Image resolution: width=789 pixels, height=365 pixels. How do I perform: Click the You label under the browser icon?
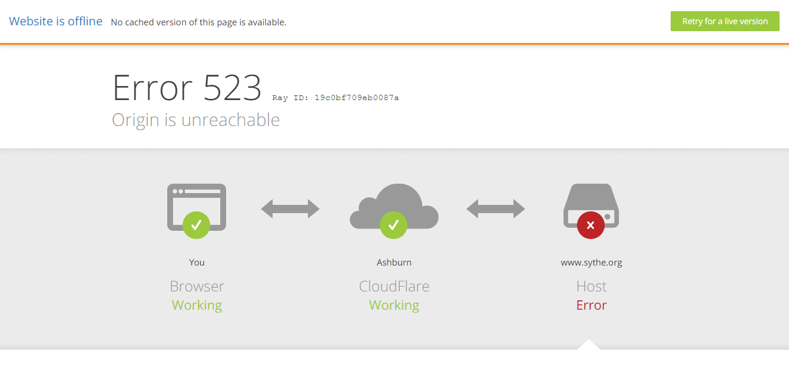(x=197, y=263)
